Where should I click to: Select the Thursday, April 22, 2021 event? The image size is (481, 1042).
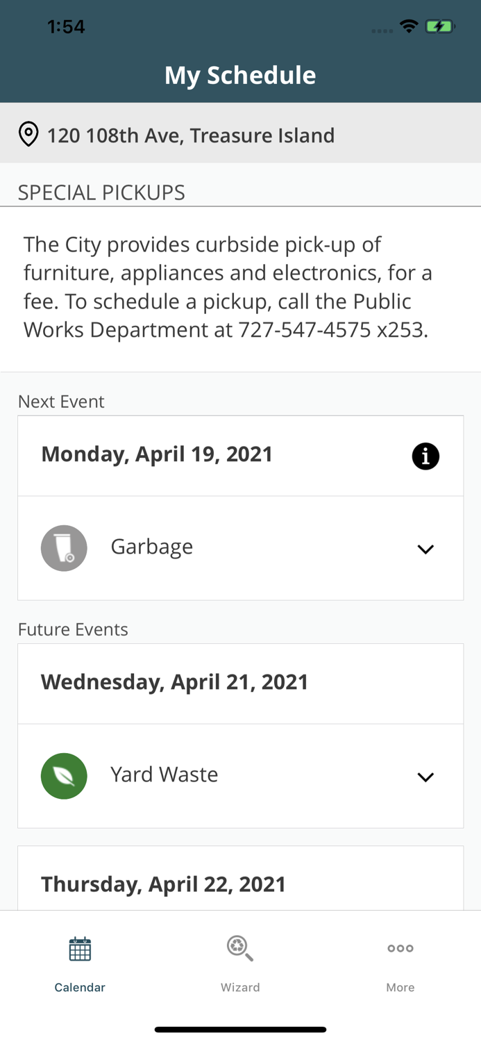click(x=164, y=884)
